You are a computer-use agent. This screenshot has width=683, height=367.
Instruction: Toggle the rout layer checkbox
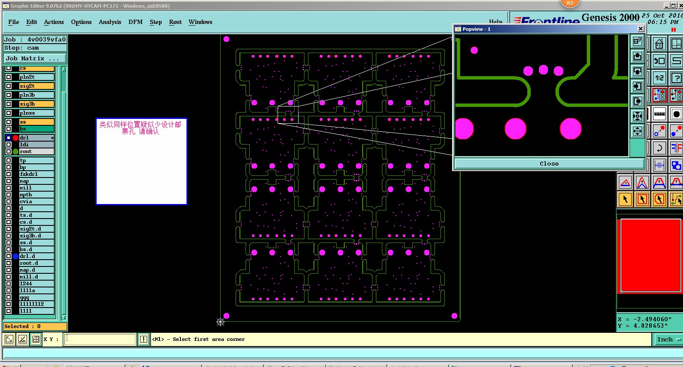pyautogui.click(x=9, y=151)
